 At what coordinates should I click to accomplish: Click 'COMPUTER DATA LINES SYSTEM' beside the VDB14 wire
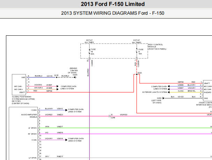click(76, 140)
